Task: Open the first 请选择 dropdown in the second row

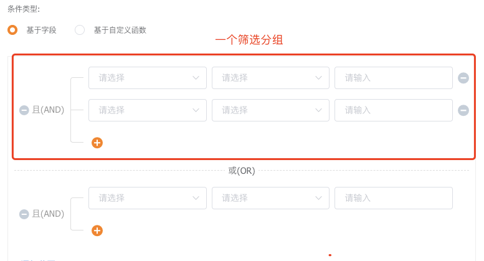Action: 148,110
